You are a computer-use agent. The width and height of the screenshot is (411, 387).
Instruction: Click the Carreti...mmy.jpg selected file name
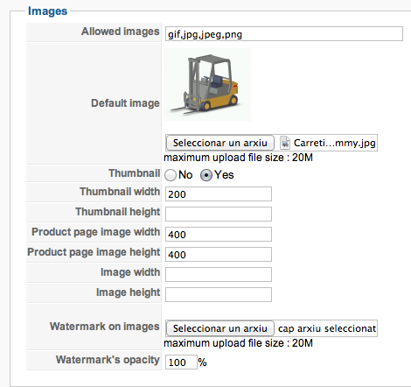coord(334,143)
